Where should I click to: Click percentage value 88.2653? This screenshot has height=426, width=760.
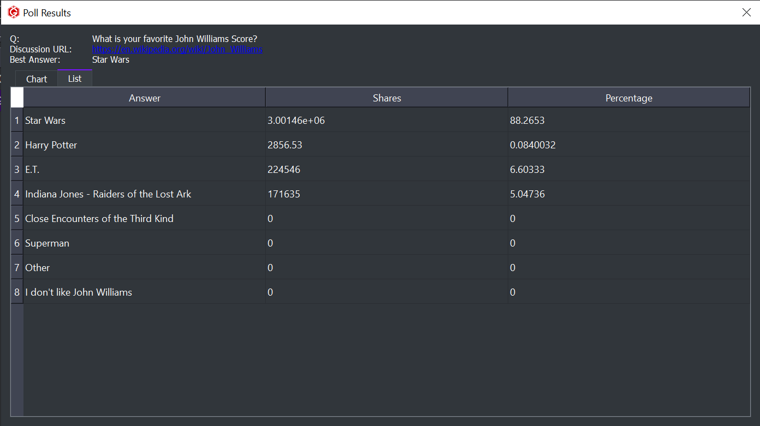pos(629,120)
